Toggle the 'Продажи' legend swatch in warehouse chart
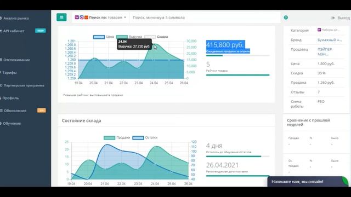The height and width of the screenshot is (197, 351). pos(110,138)
